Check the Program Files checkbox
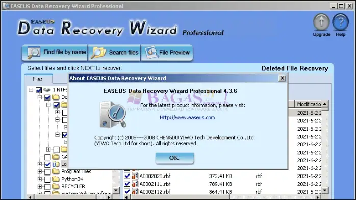Screen dimensions: 356x200 click(47, 172)
